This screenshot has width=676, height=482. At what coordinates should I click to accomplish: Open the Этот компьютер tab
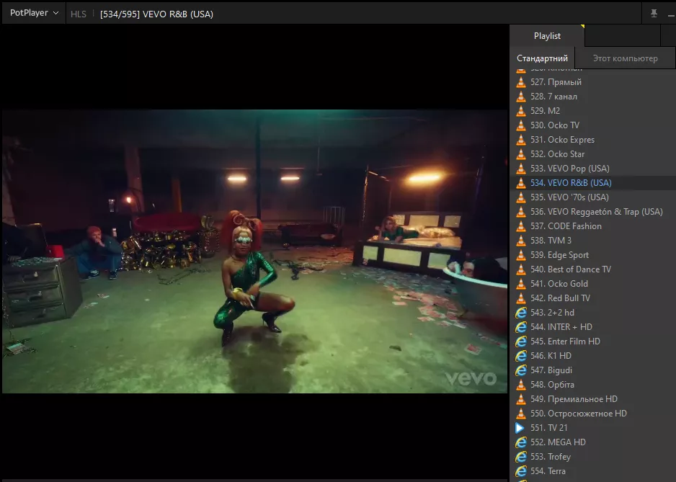[625, 58]
